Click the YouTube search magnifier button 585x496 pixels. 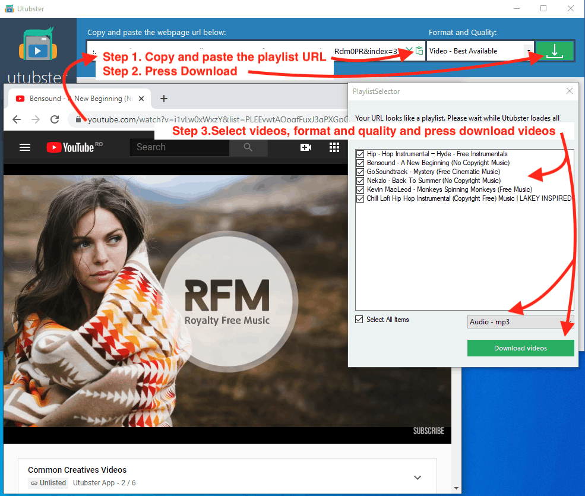[x=248, y=147]
